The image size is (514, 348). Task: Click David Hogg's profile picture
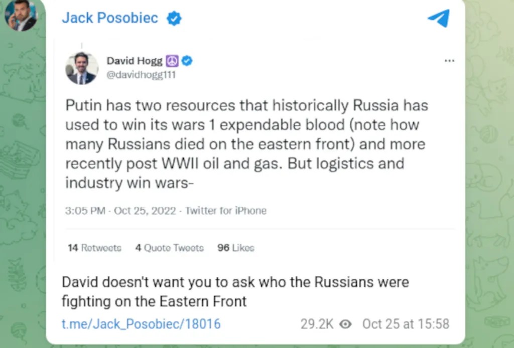[82, 68]
